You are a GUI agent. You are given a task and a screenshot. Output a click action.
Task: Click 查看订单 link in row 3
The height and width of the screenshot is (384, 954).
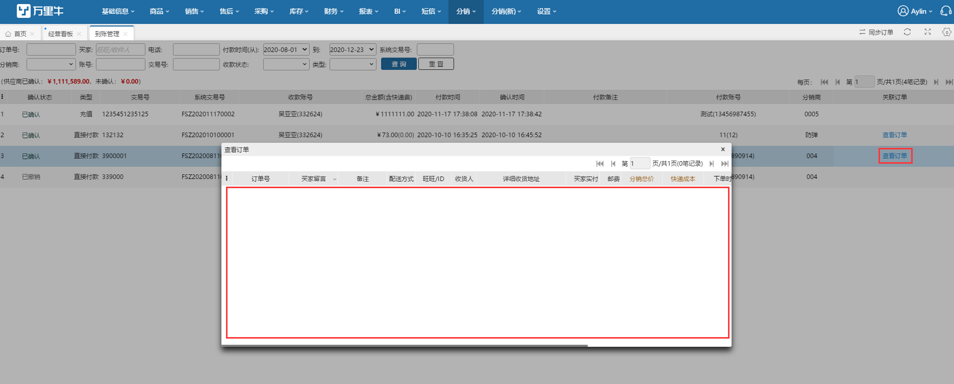pos(895,156)
